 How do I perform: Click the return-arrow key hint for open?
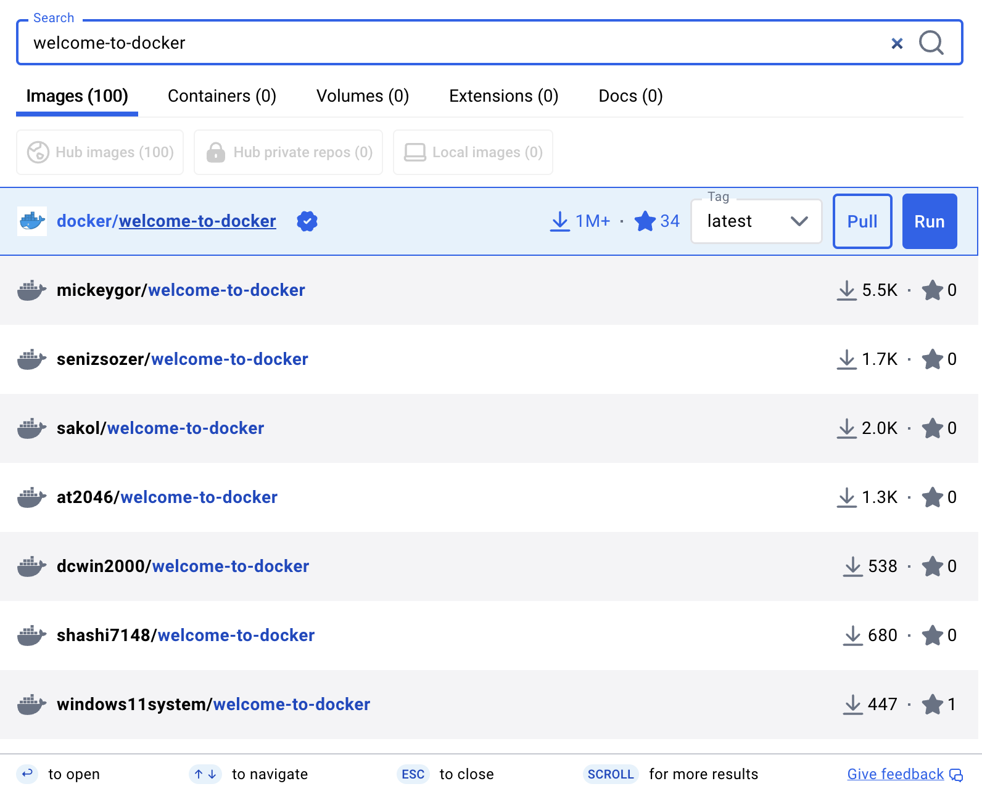coord(27,774)
